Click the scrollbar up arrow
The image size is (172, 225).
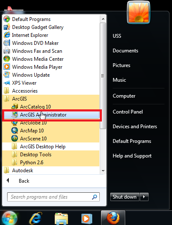tap(103, 19)
